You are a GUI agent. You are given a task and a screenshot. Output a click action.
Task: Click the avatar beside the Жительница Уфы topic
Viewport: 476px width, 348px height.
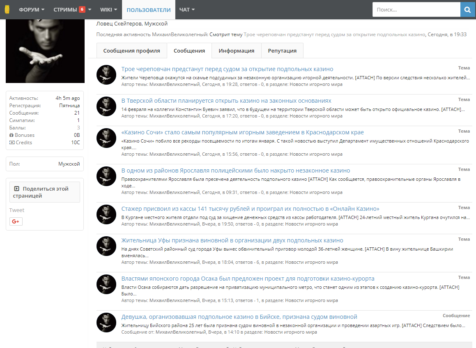point(106,246)
